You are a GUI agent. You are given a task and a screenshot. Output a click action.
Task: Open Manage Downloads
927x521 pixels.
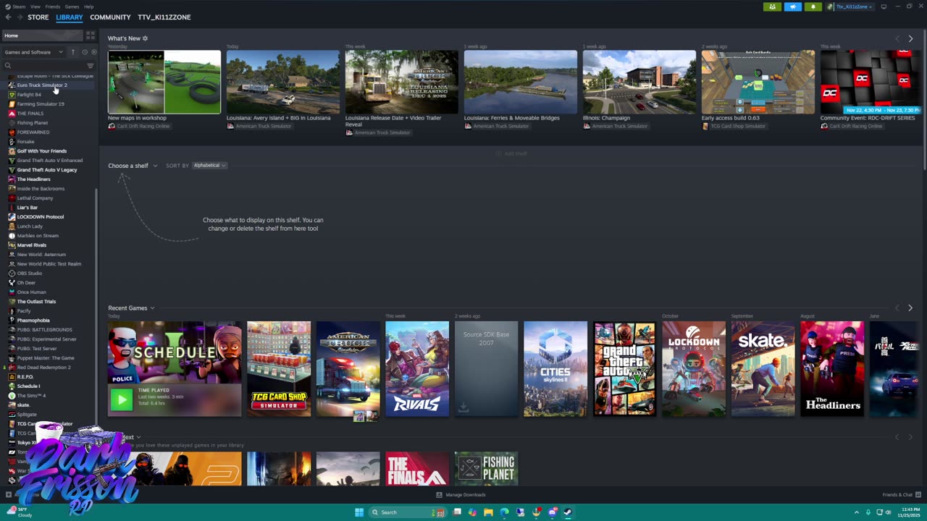[461, 495]
